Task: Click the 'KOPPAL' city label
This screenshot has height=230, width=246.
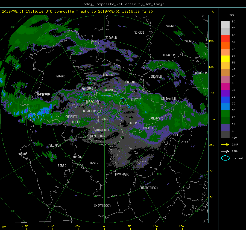Action: point(135,123)
